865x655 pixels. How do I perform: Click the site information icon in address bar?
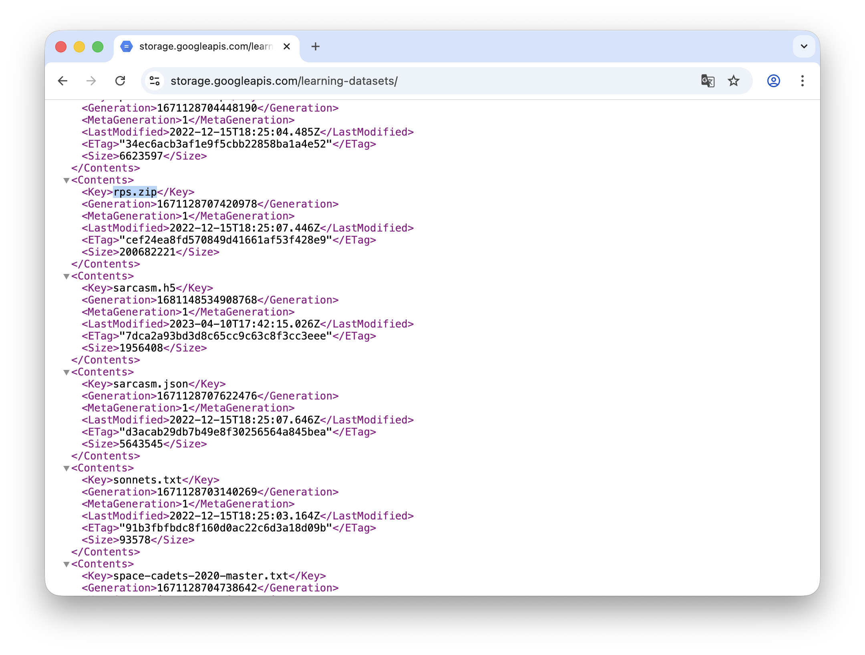[154, 81]
